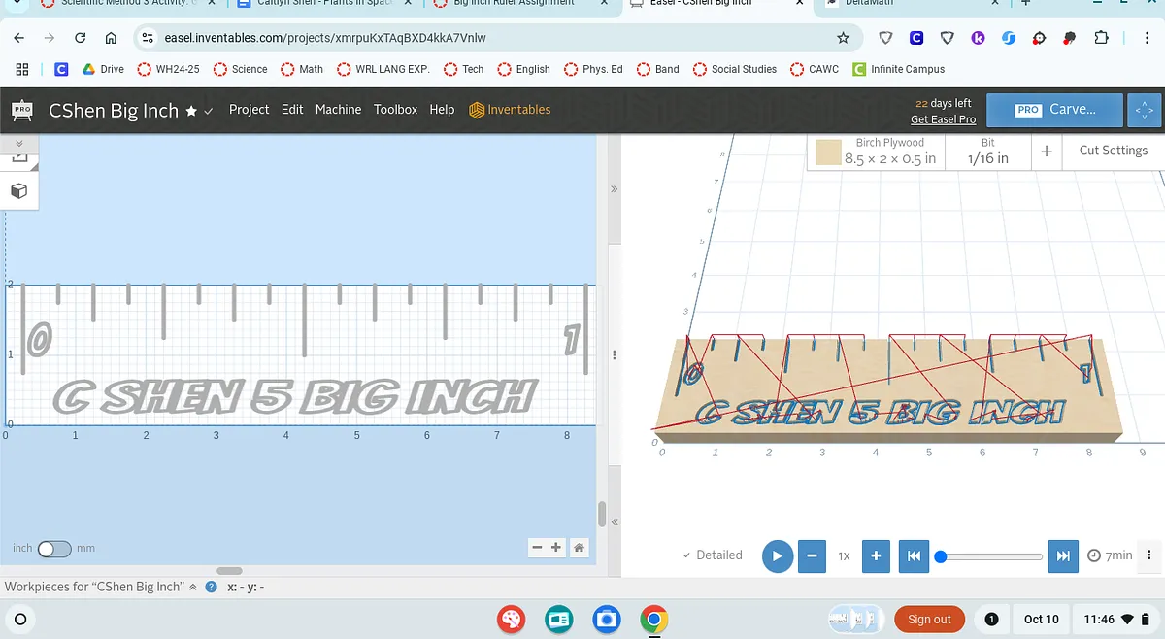Expand the Workpieces panel chevron
This screenshot has width=1165, height=639.
pyautogui.click(x=192, y=587)
